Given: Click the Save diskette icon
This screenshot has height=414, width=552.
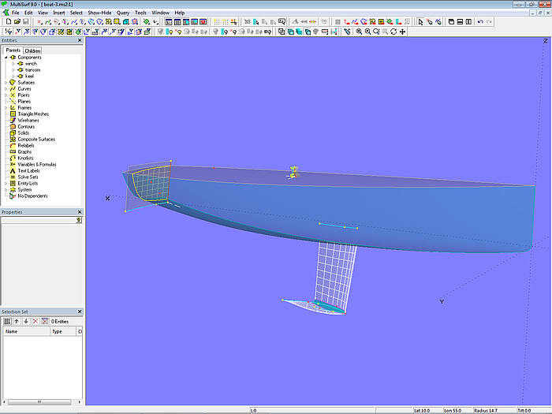Looking at the screenshot, I should click(x=25, y=22).
